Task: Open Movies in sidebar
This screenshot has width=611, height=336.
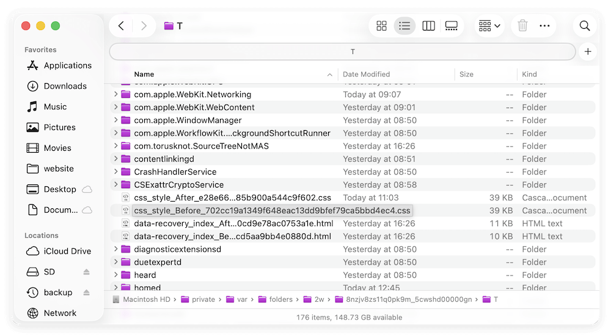Action: [49, 148]
